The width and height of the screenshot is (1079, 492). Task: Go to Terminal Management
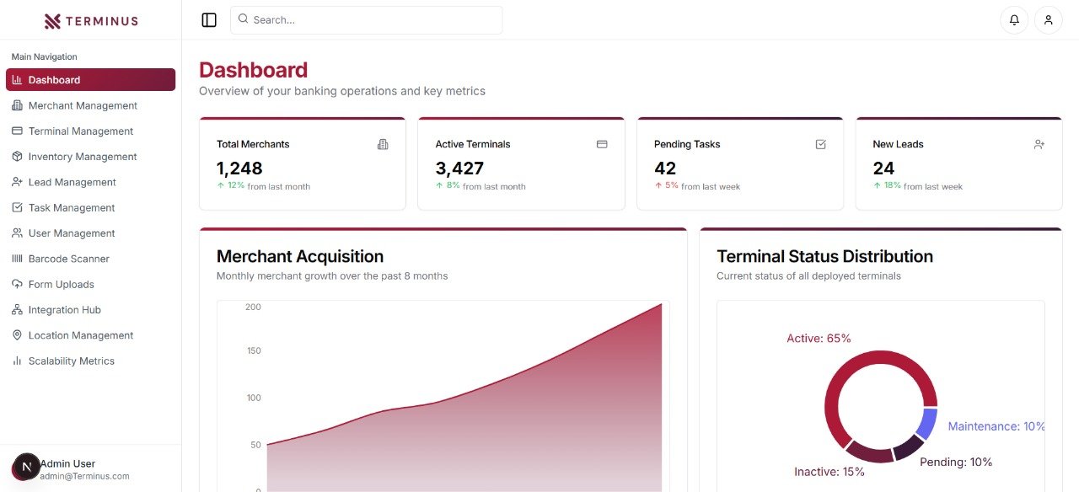[80, 131]
